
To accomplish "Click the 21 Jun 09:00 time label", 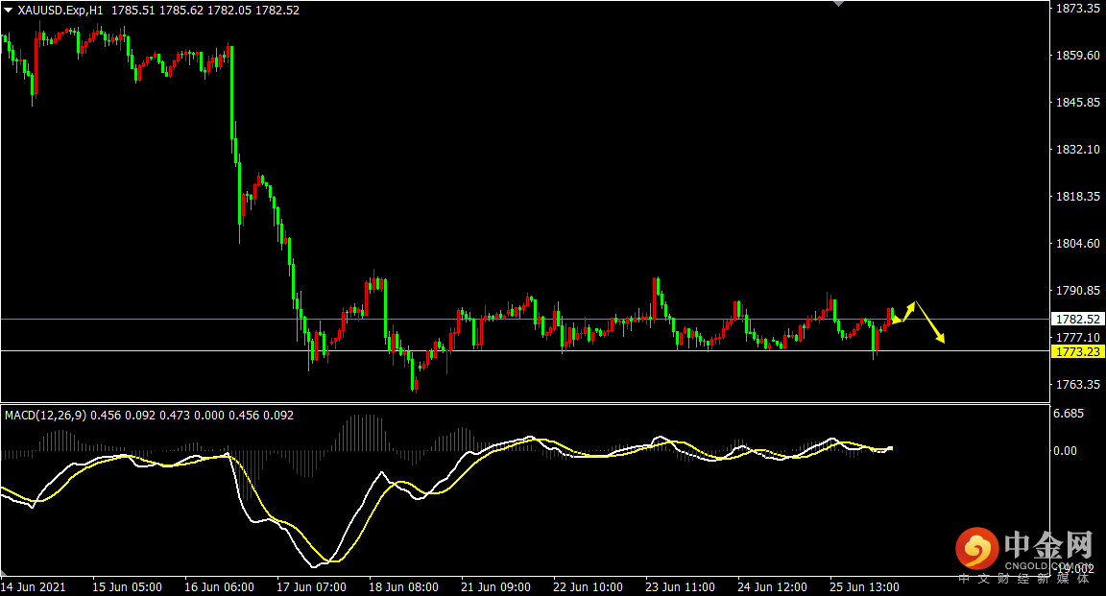I will [495, 586].
